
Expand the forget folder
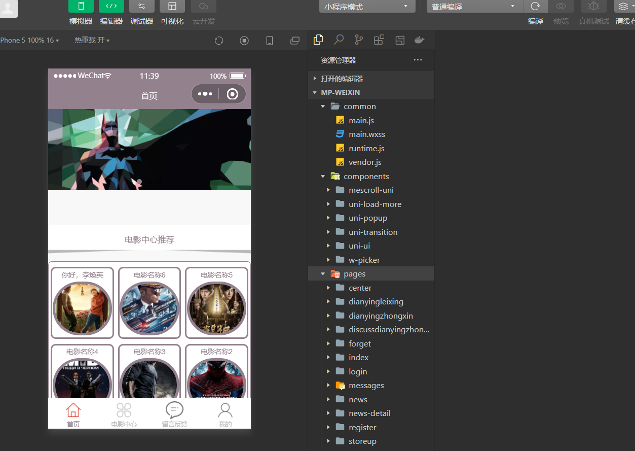tap(371, 343)
